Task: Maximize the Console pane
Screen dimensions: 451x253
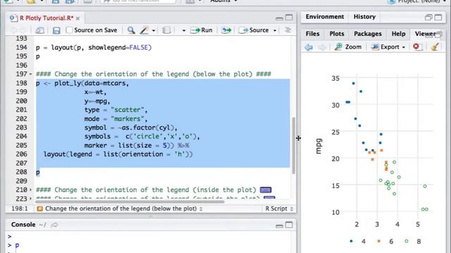Action: point(289,225)
